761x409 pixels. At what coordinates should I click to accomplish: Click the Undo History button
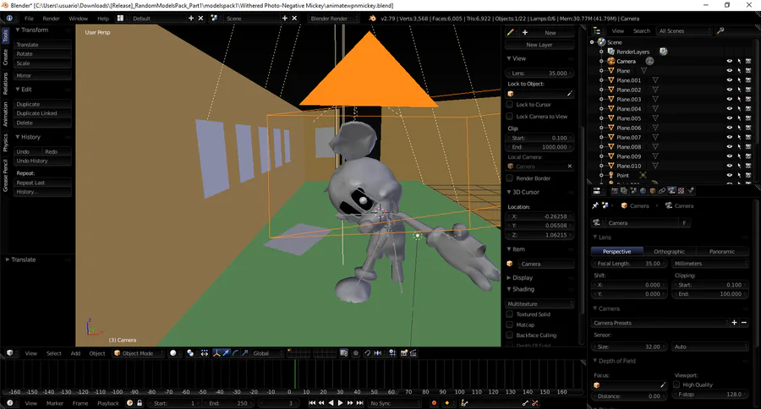coord(43,161)
